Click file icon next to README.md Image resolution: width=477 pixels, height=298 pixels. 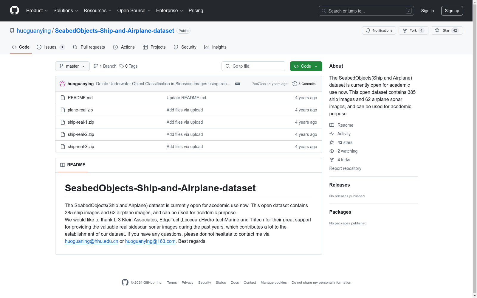point(63,98)
